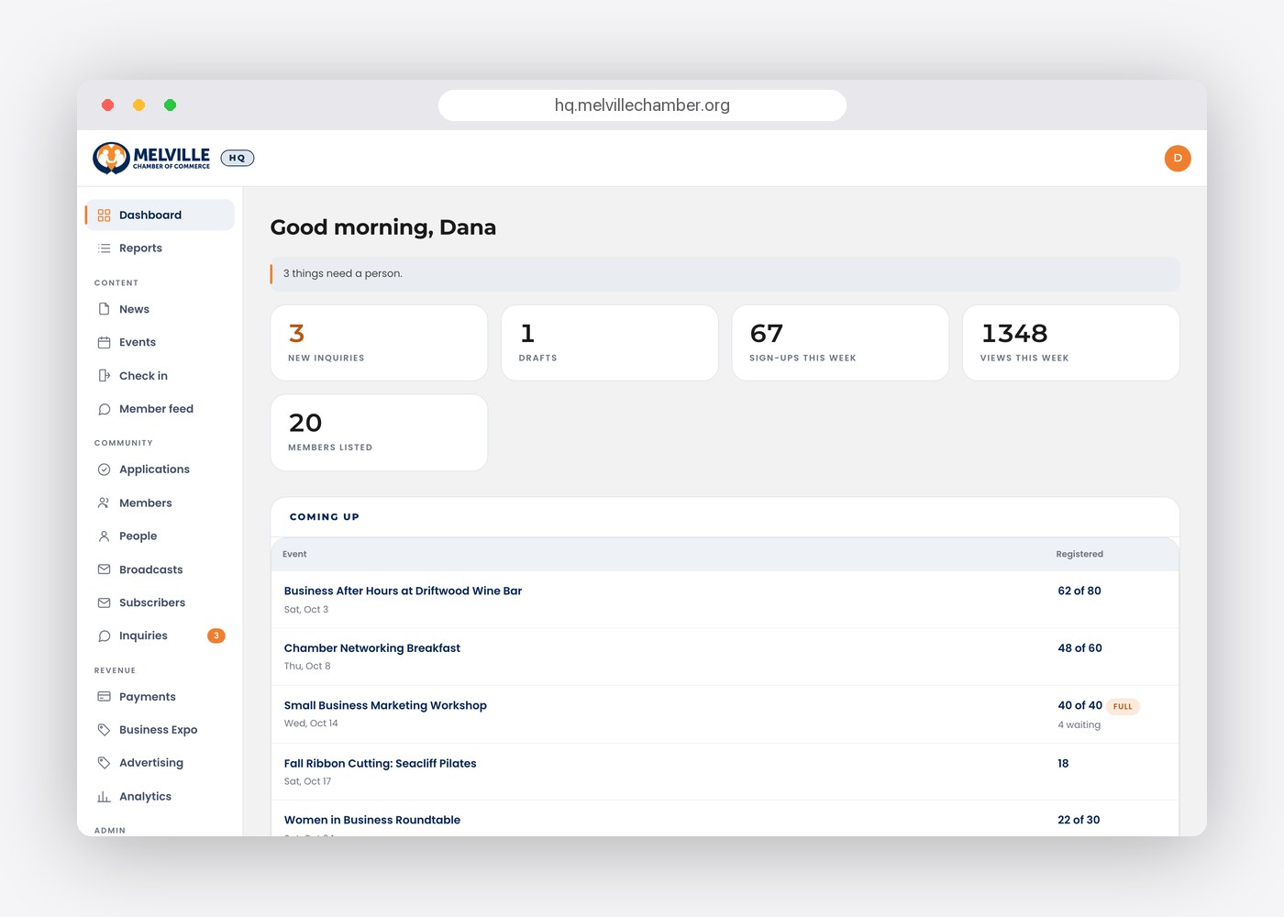The image size is (1284, 917).
Task: Click the '48 of 60' registered count
Action: tap(1080, 648)
